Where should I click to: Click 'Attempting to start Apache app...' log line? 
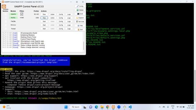coord(33,41)
